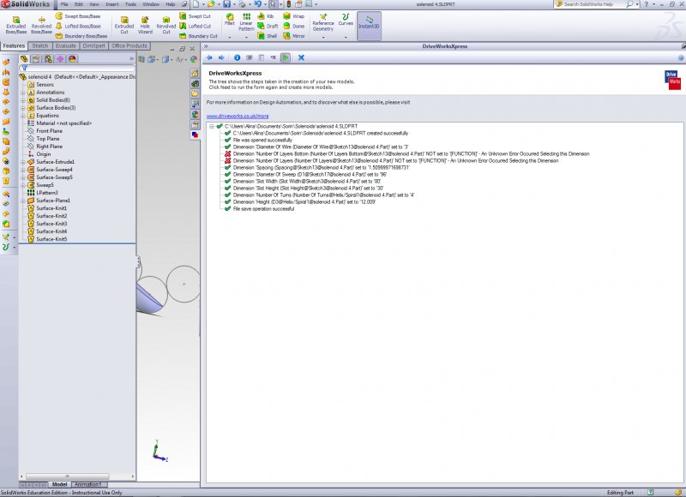Select the Top Plane tree item
The height and width of the screenshot is (497, 686).
pos(48,139)
